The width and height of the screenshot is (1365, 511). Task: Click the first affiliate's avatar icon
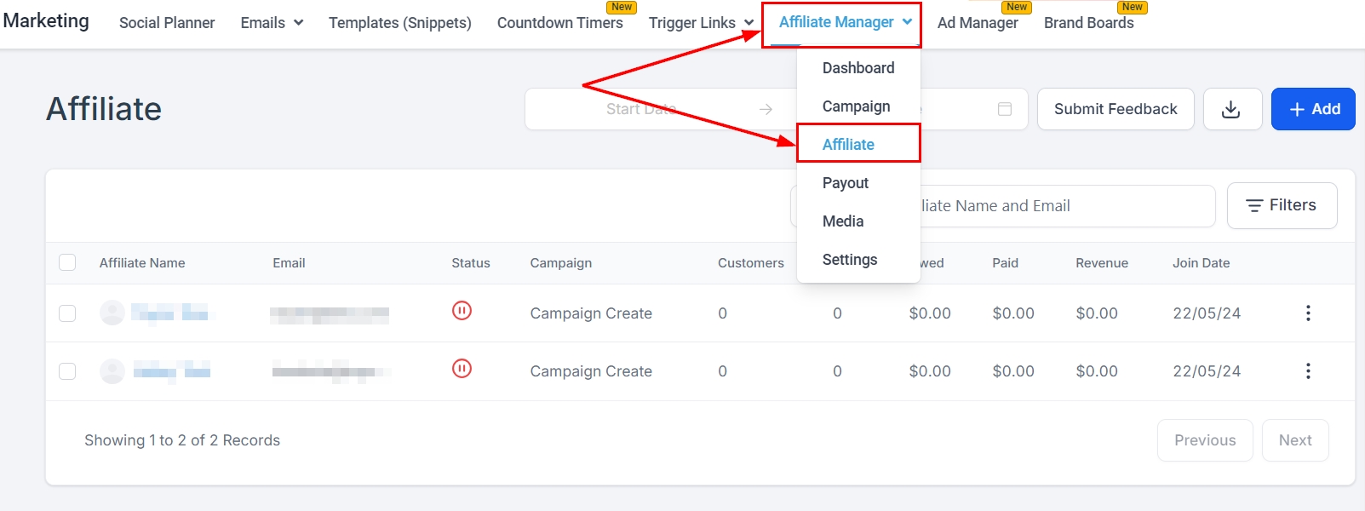pyautogui.click(x=112, y=313)
